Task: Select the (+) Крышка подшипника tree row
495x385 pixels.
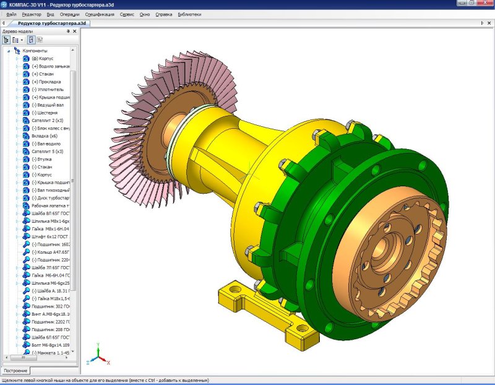Action: pos(46,97)
